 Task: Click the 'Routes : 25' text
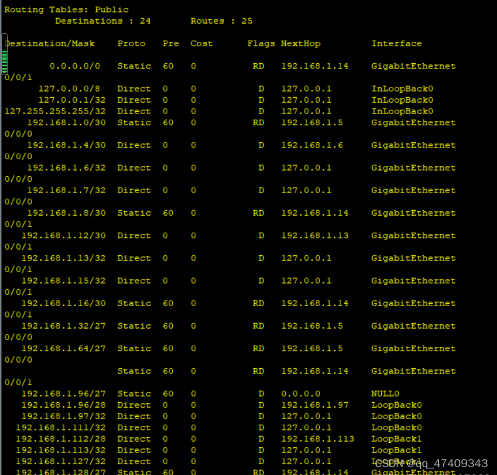pos(221,21)
